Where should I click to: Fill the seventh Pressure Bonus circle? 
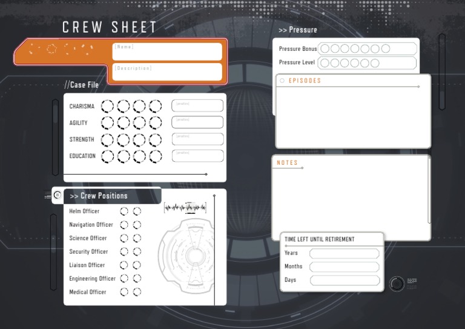click(386, 48)
